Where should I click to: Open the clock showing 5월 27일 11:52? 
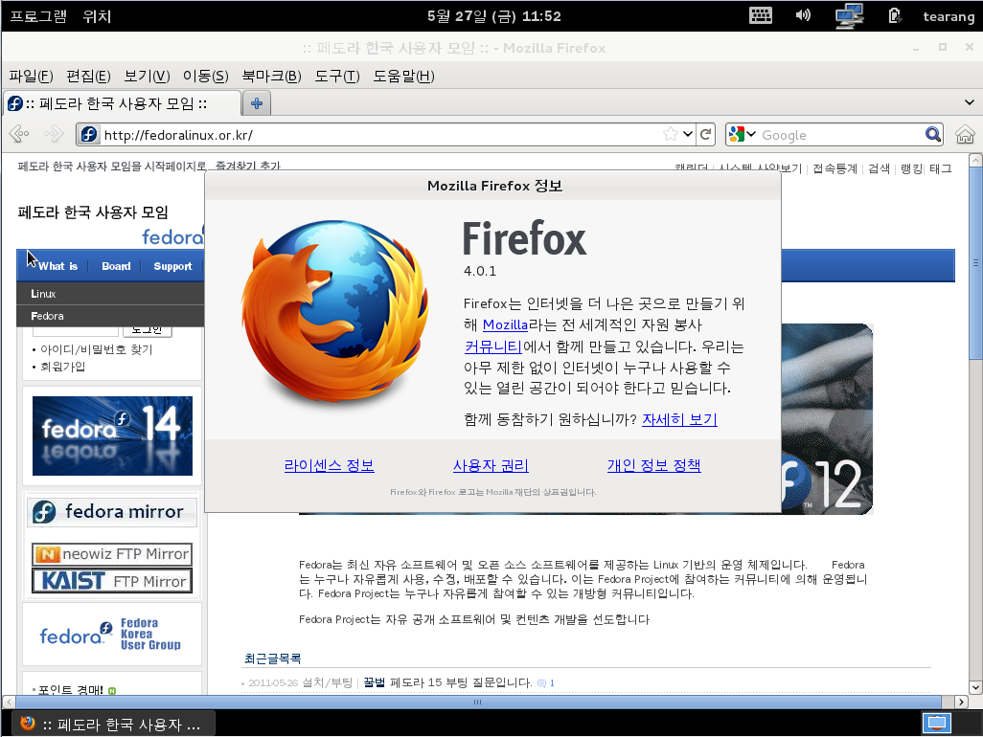click(x=494, y=16)
